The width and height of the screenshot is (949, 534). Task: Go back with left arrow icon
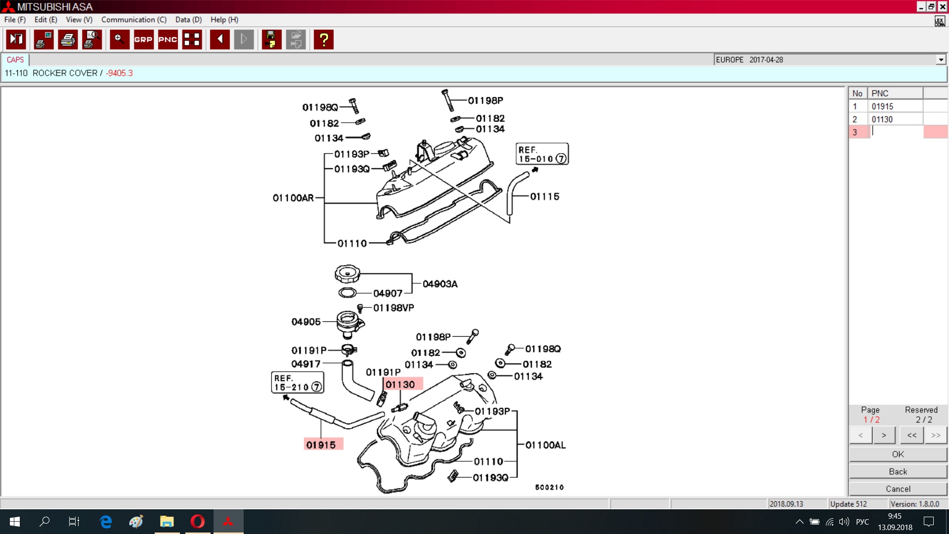coord(219,40)
